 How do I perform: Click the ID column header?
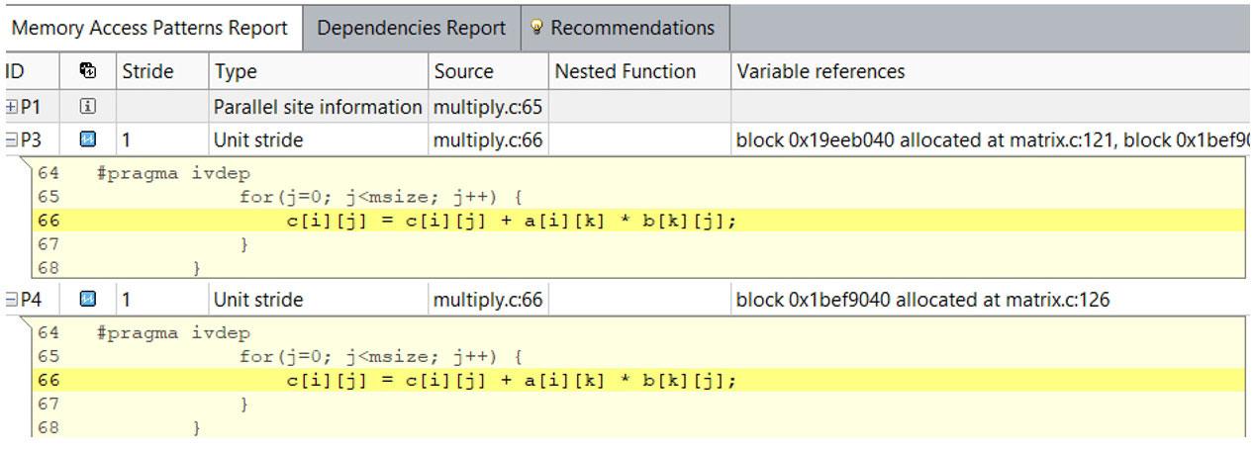(15, 71)
